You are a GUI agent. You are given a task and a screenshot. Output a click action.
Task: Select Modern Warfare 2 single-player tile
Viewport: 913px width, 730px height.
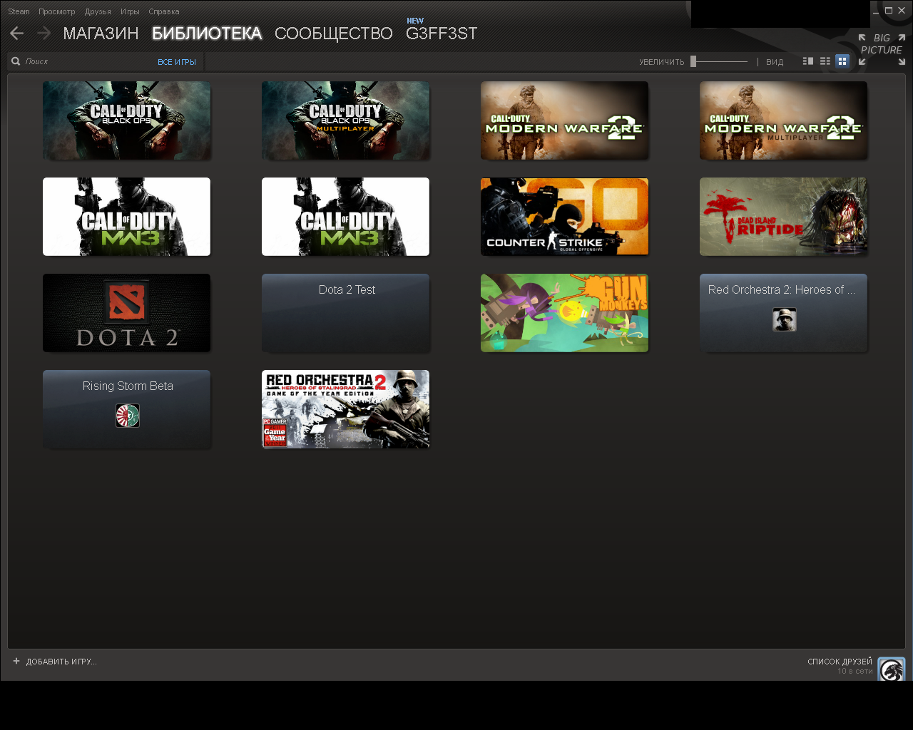pyautogui.click(x=564, y=120)
